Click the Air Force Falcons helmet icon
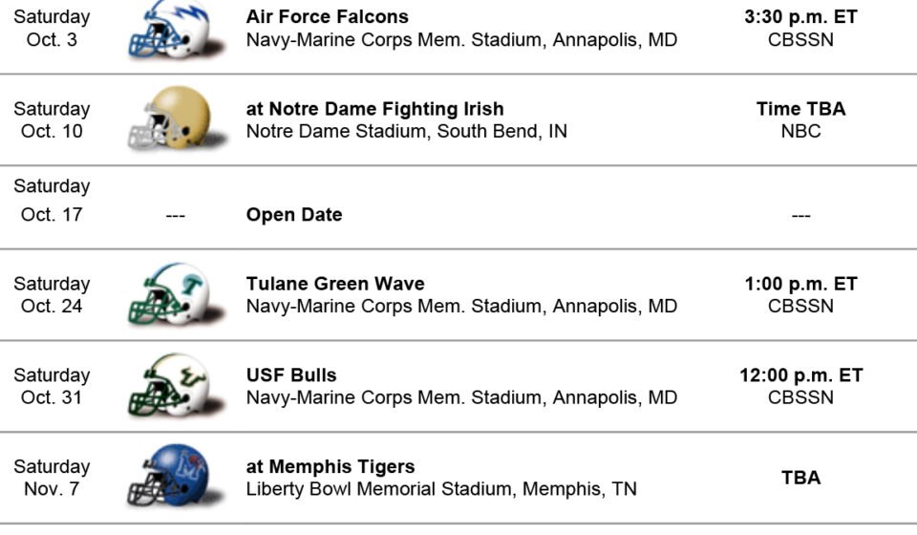The image size is (917, 535). point(176,30)
